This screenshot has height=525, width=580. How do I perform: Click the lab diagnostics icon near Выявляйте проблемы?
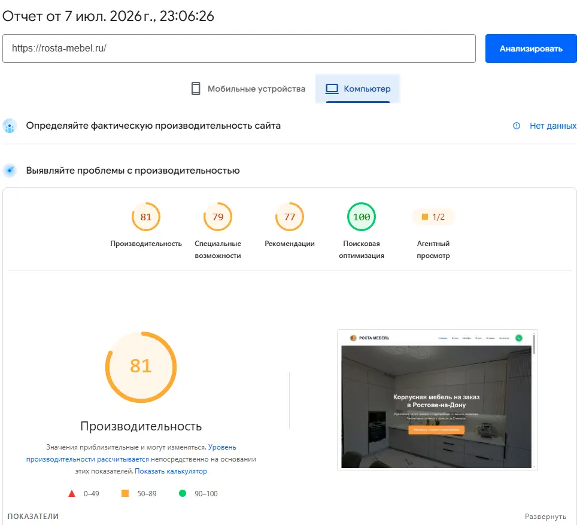10,171
